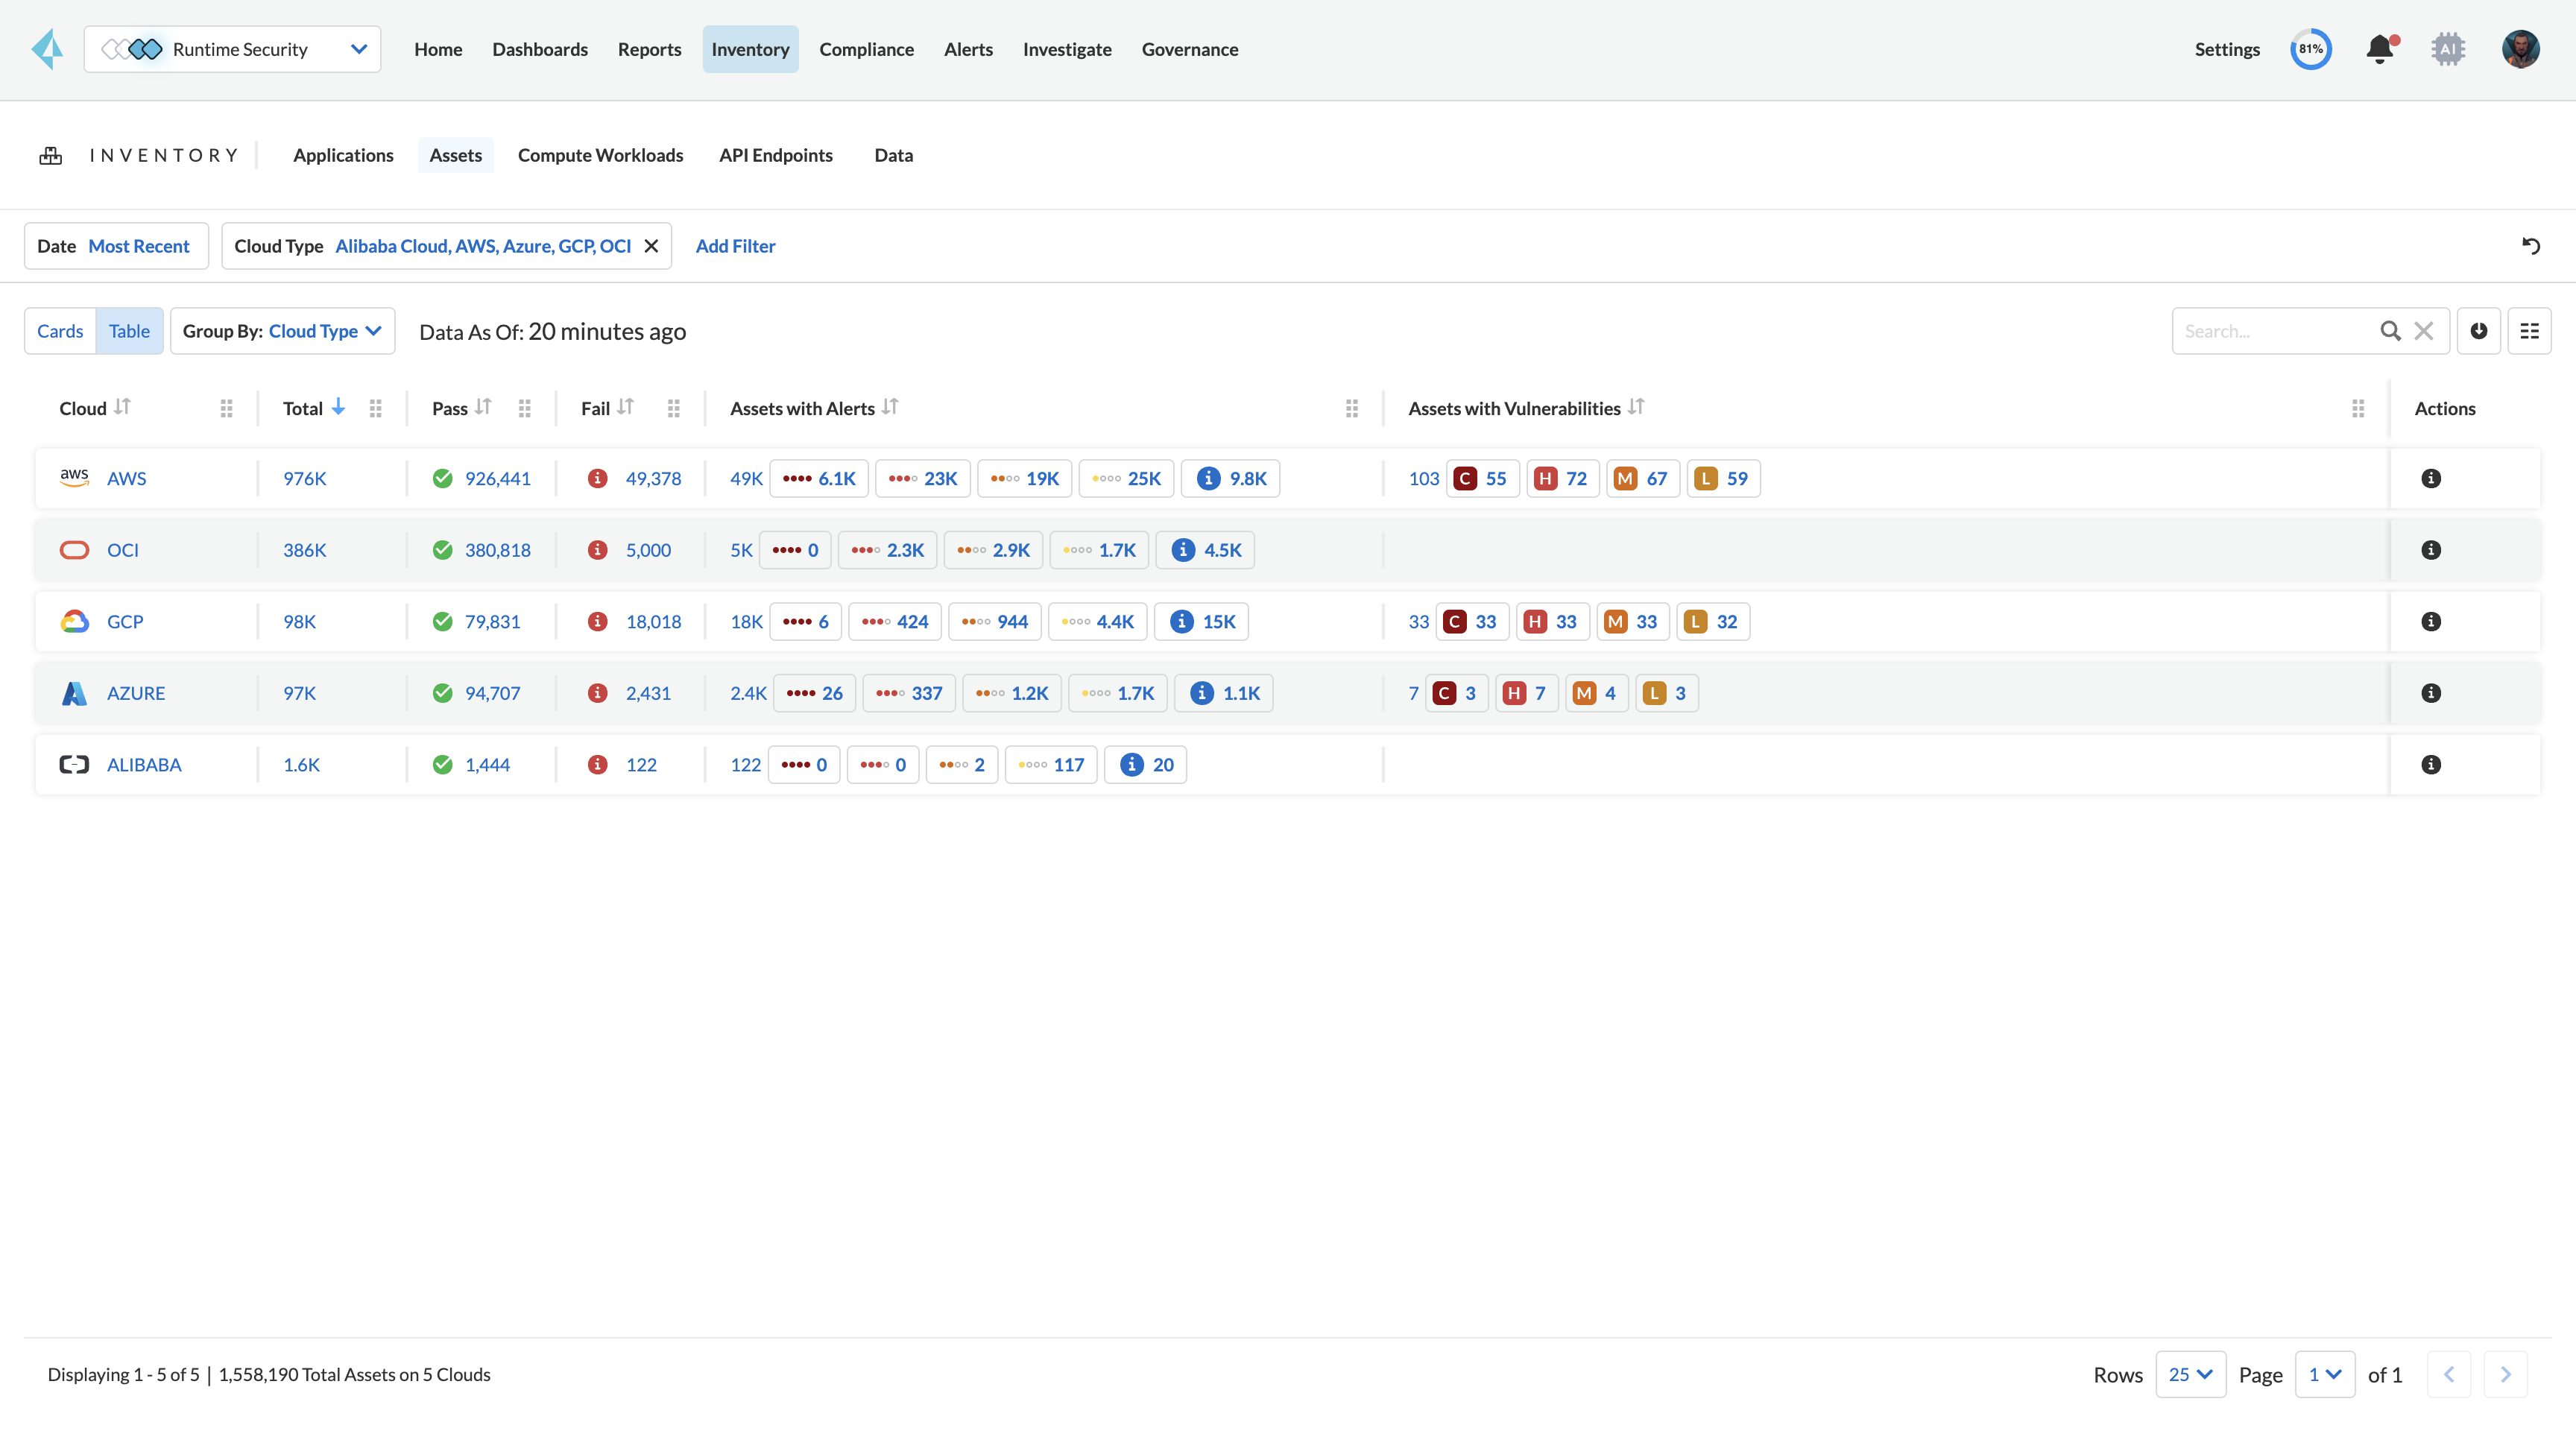Click the AZURE info icon in Actions
2576x1431 pixels.
2430,692
